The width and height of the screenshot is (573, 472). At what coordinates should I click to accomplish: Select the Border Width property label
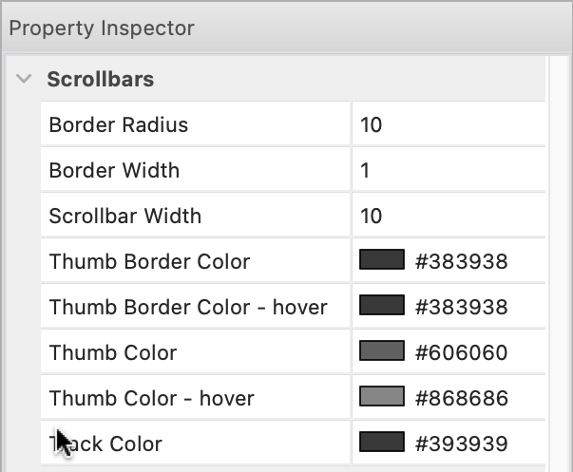[x=114, y=170]
